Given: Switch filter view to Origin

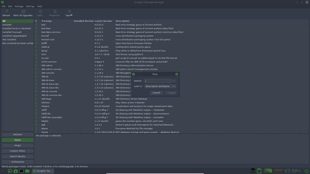Looking at the screenshot, I should pos(17,145).
